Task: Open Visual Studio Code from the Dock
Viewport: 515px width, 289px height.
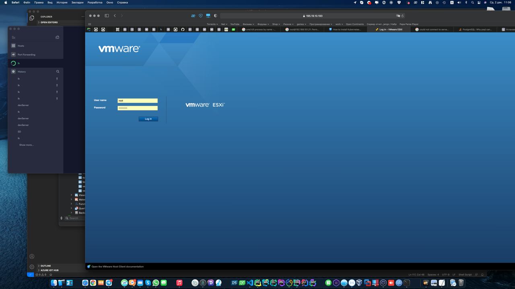Action: pos(250,283)
